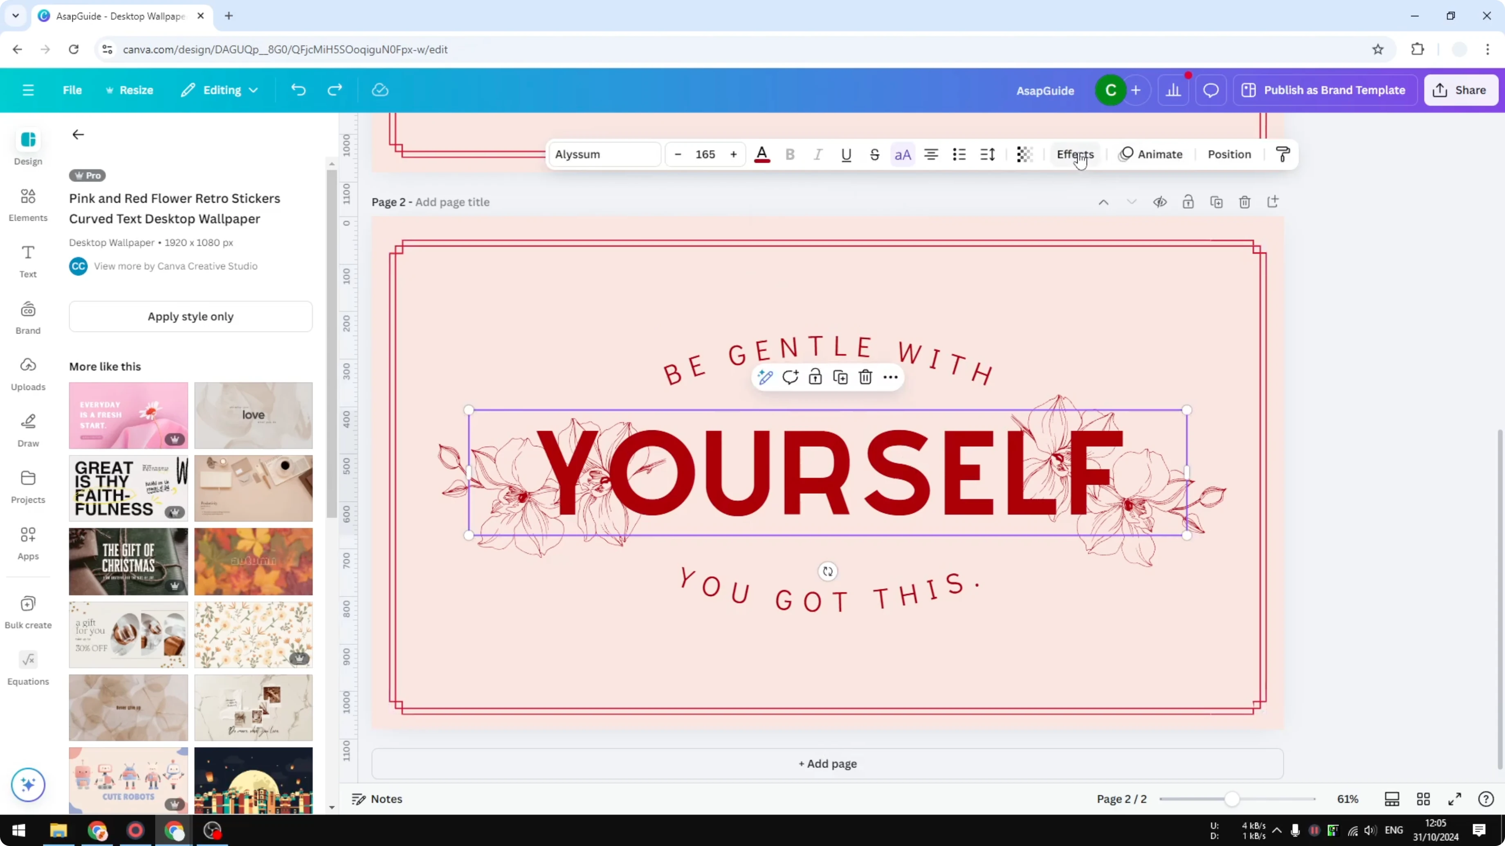Screen dimensions: 1505x846
Task: Lock the selected text element
Action: (815, 377)
